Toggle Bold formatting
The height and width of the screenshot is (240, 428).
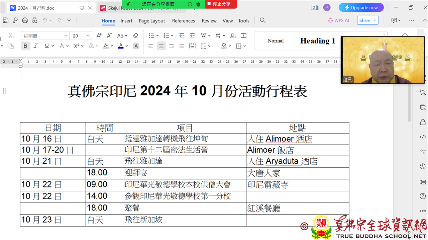coord(25,46)
